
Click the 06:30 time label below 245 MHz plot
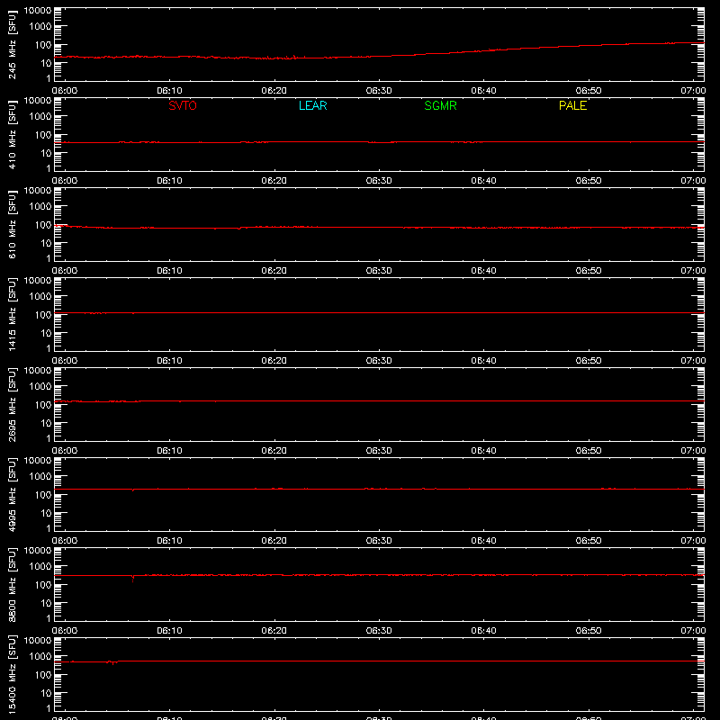pos(379,91)
